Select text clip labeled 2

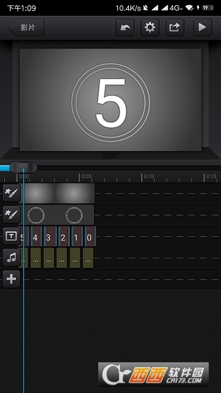64,237
